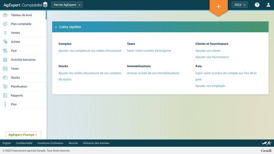Collapse the Liens rapides section chevron
Viewport: 274px width, 154px height.
tap(56, 27)
